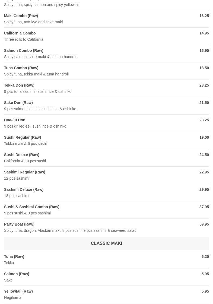Click Tuna Combo (Raw) item
This screenshot has width=213, height=304.
(x=106, y=71)
